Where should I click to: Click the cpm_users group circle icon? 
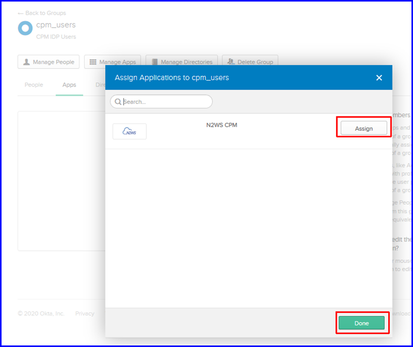tap(25, 28)
